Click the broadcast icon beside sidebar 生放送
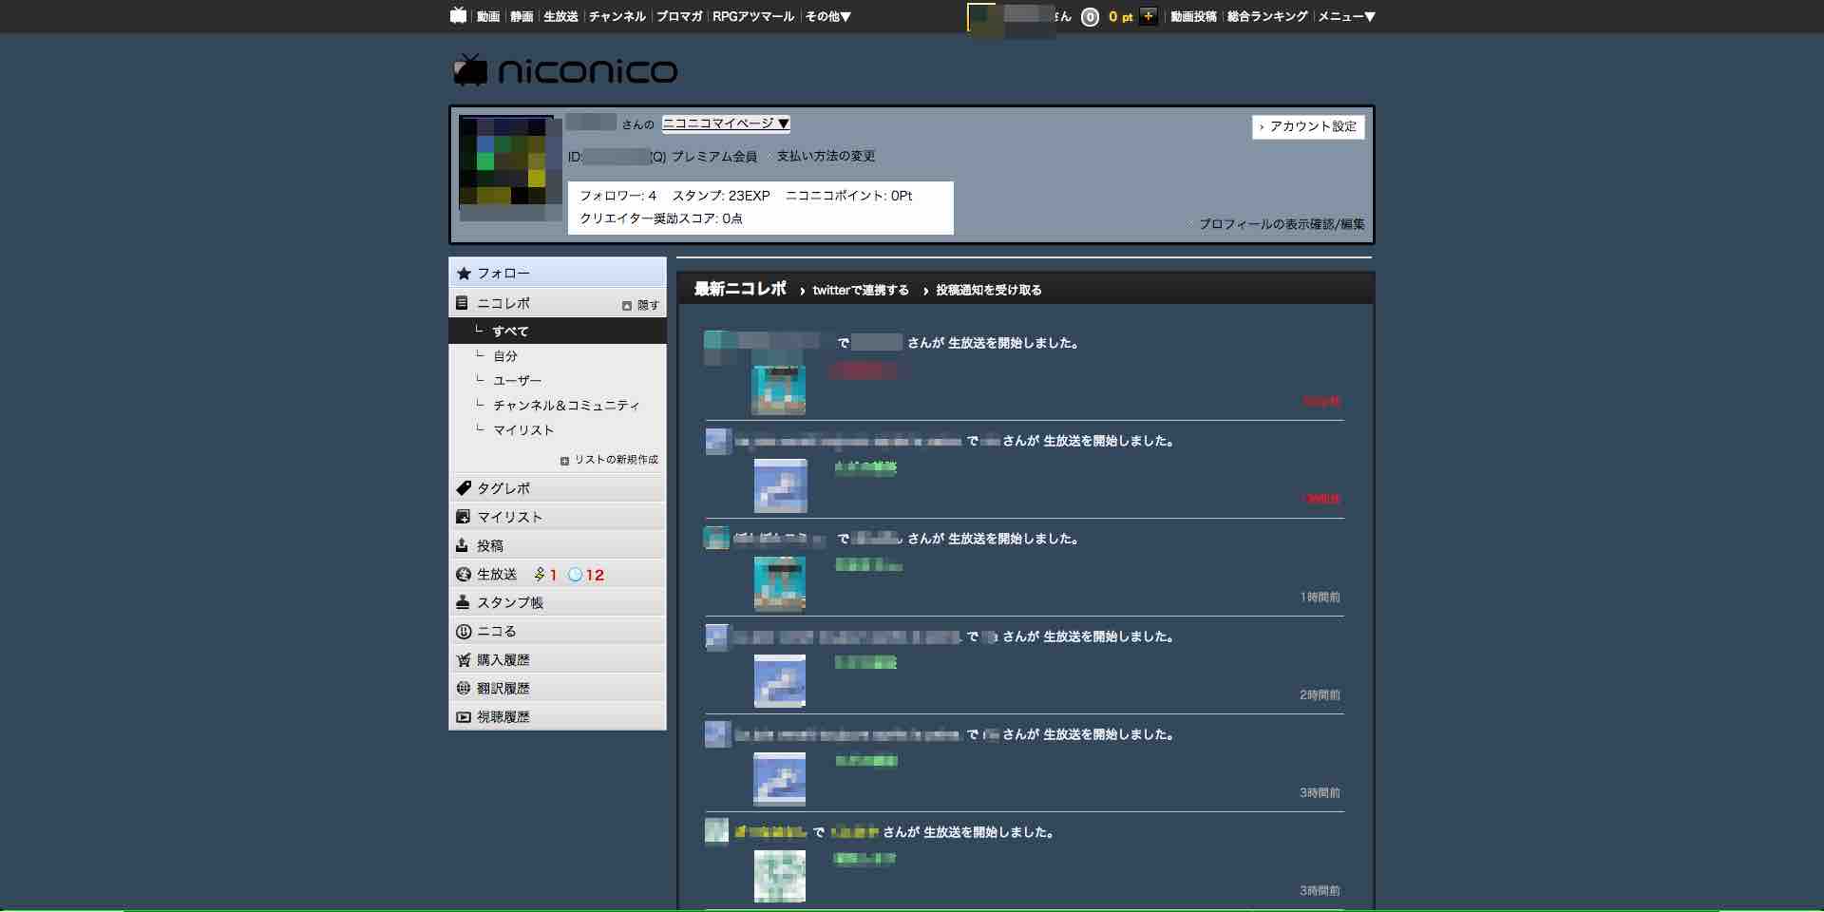Screen dimensions: 1824x912 pos(464,575)
